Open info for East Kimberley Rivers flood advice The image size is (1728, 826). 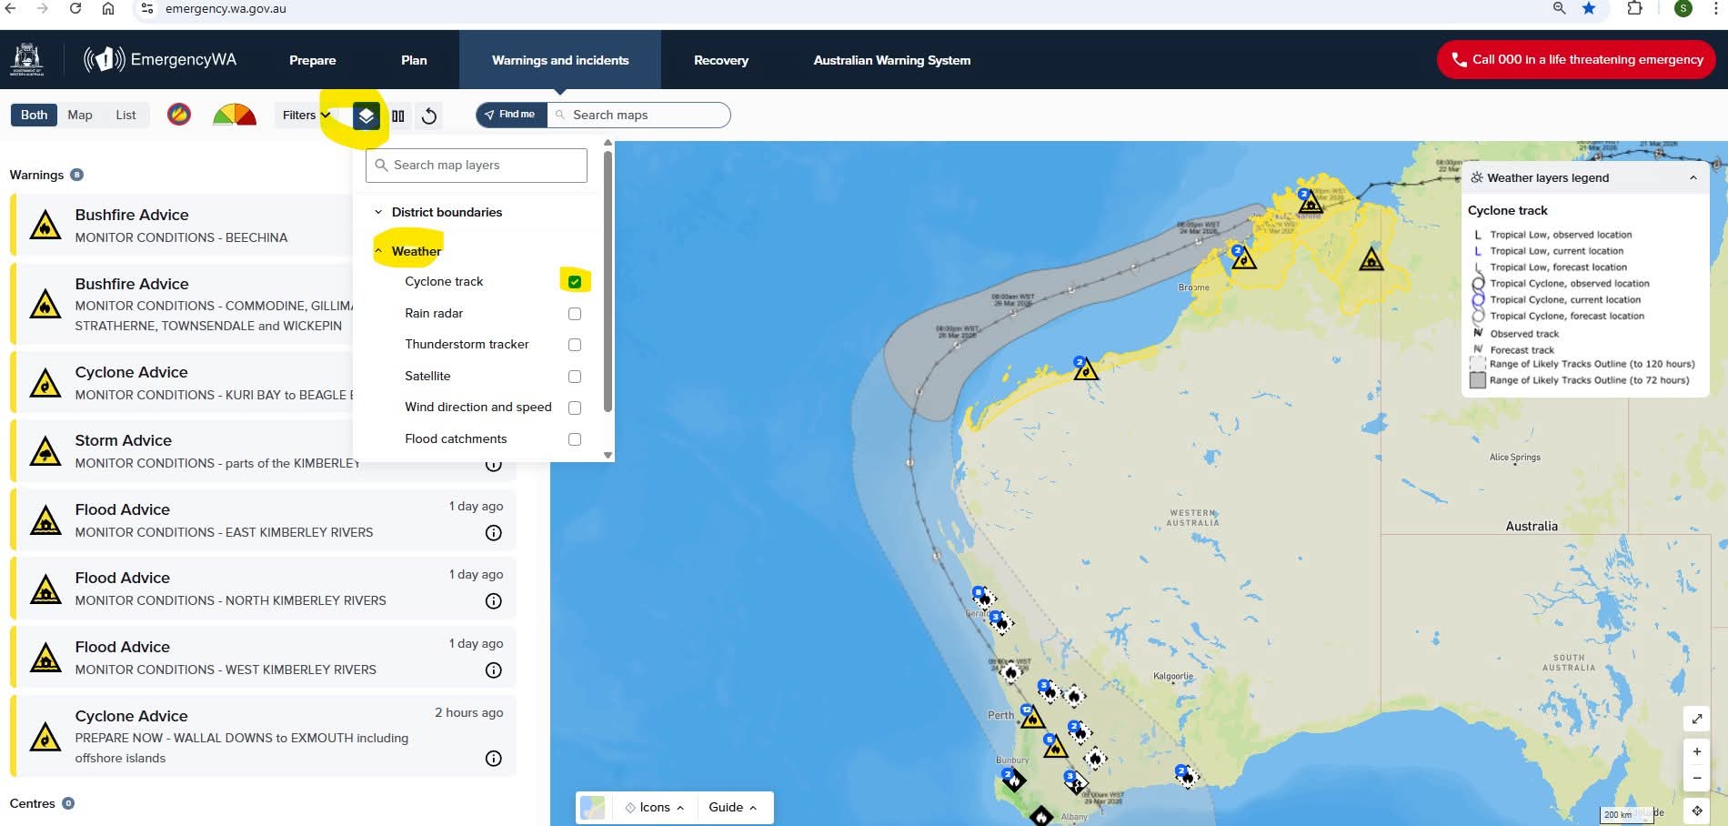pos(493,533)
